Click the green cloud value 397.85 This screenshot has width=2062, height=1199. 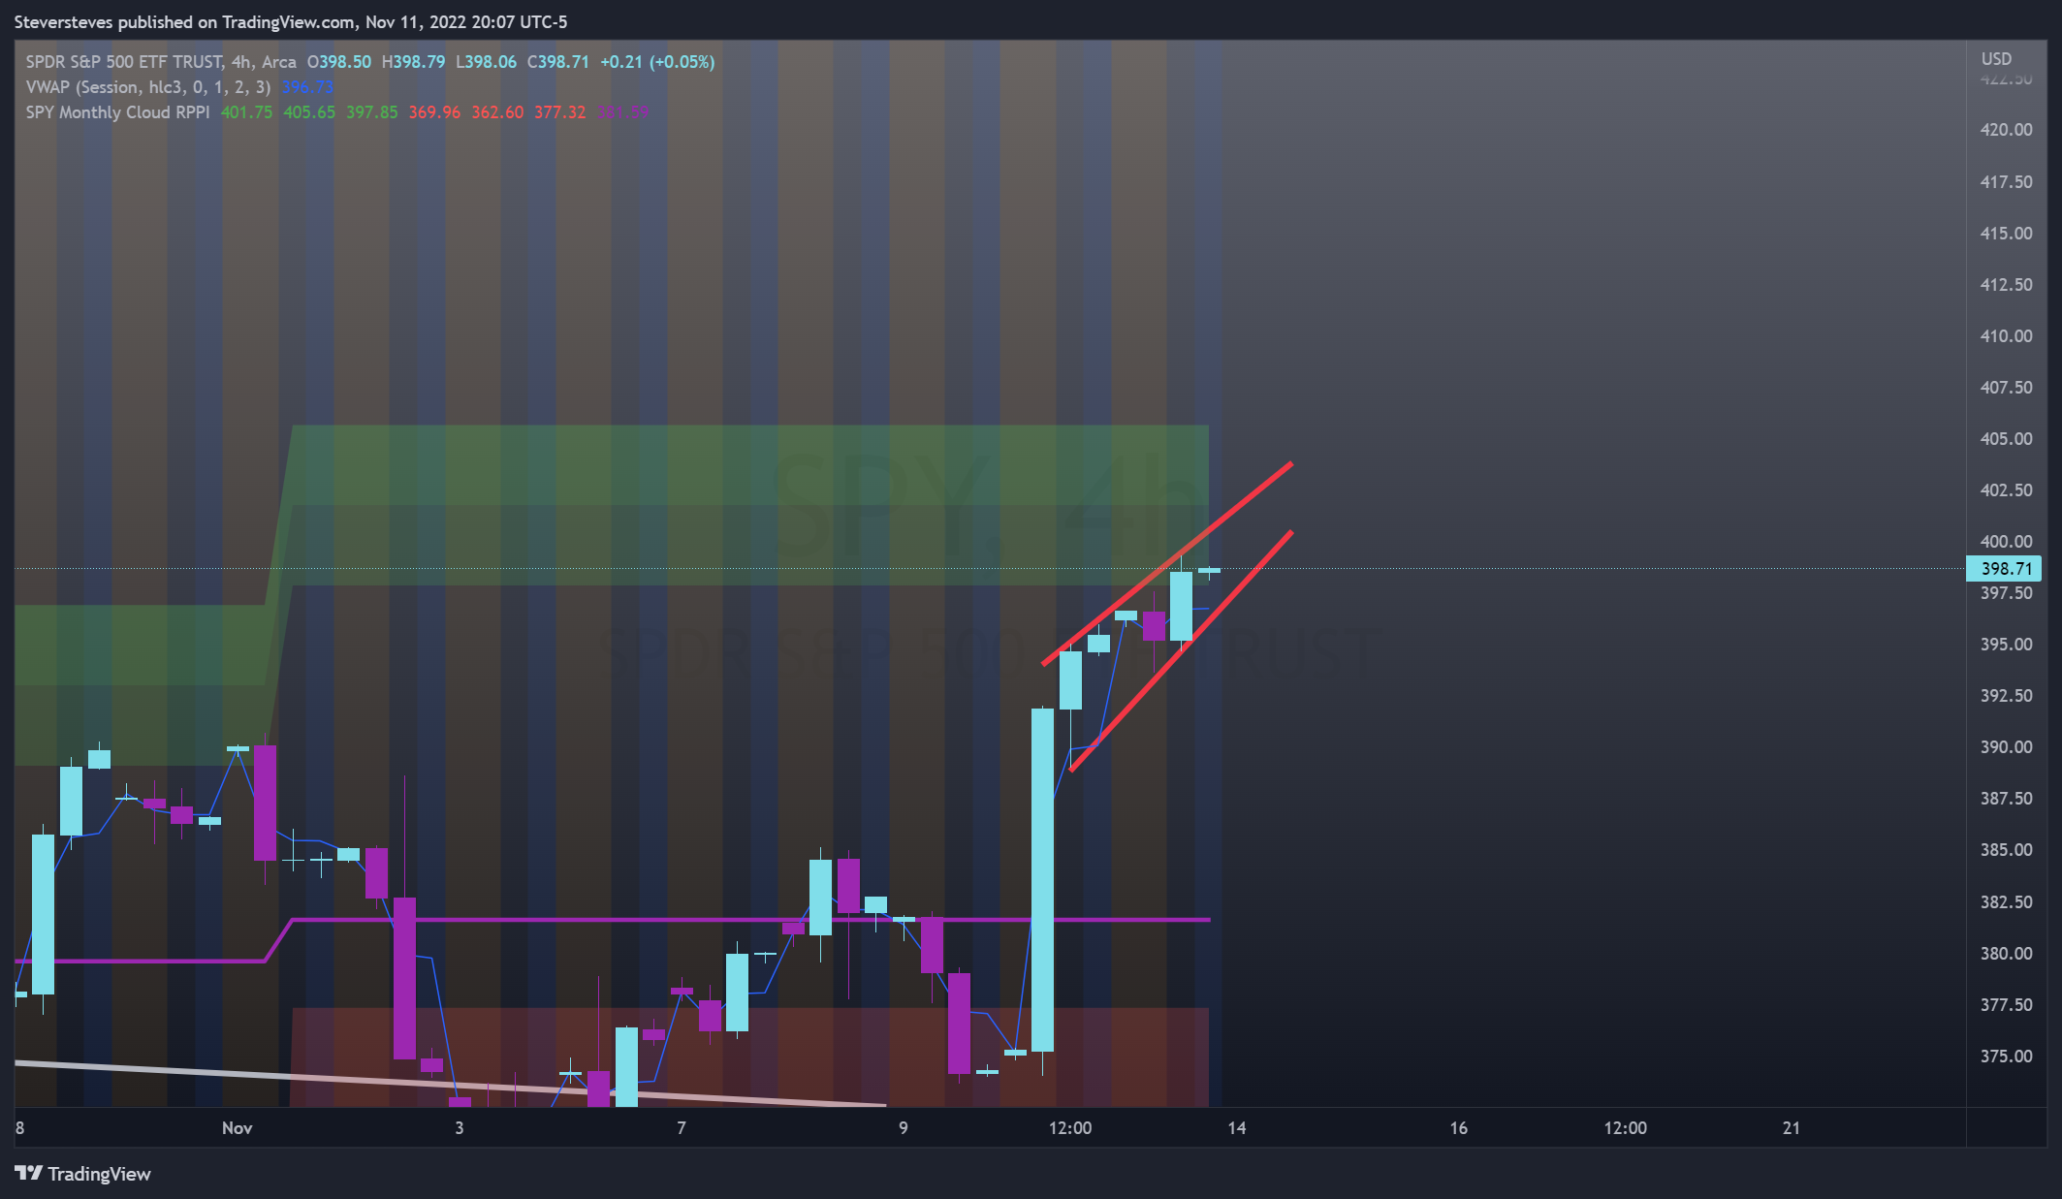click(x=372, y=112)
